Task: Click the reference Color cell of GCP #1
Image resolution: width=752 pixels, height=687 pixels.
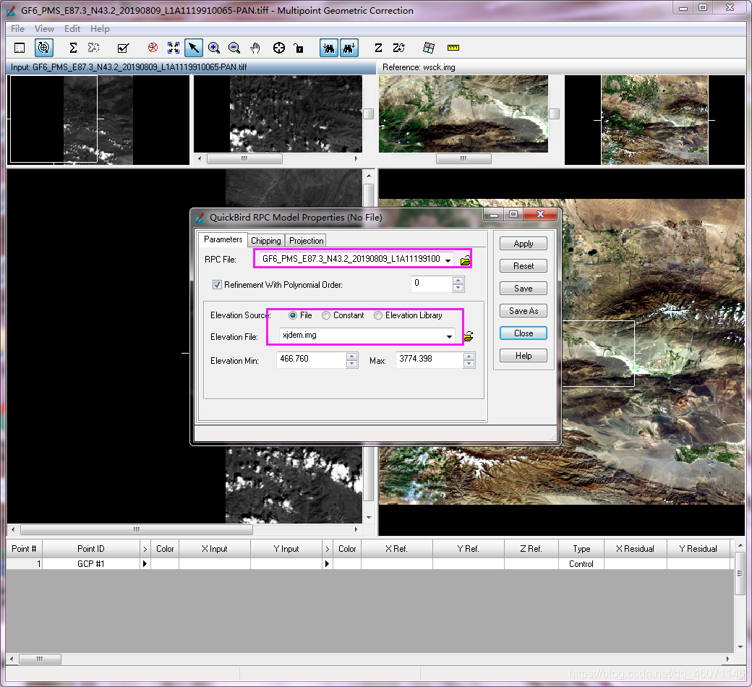Action: (x=347, y=564)
